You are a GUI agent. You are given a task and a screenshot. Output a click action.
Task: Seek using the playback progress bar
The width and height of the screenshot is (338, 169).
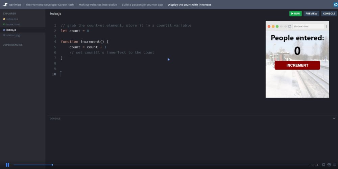[x=161, y=165]
